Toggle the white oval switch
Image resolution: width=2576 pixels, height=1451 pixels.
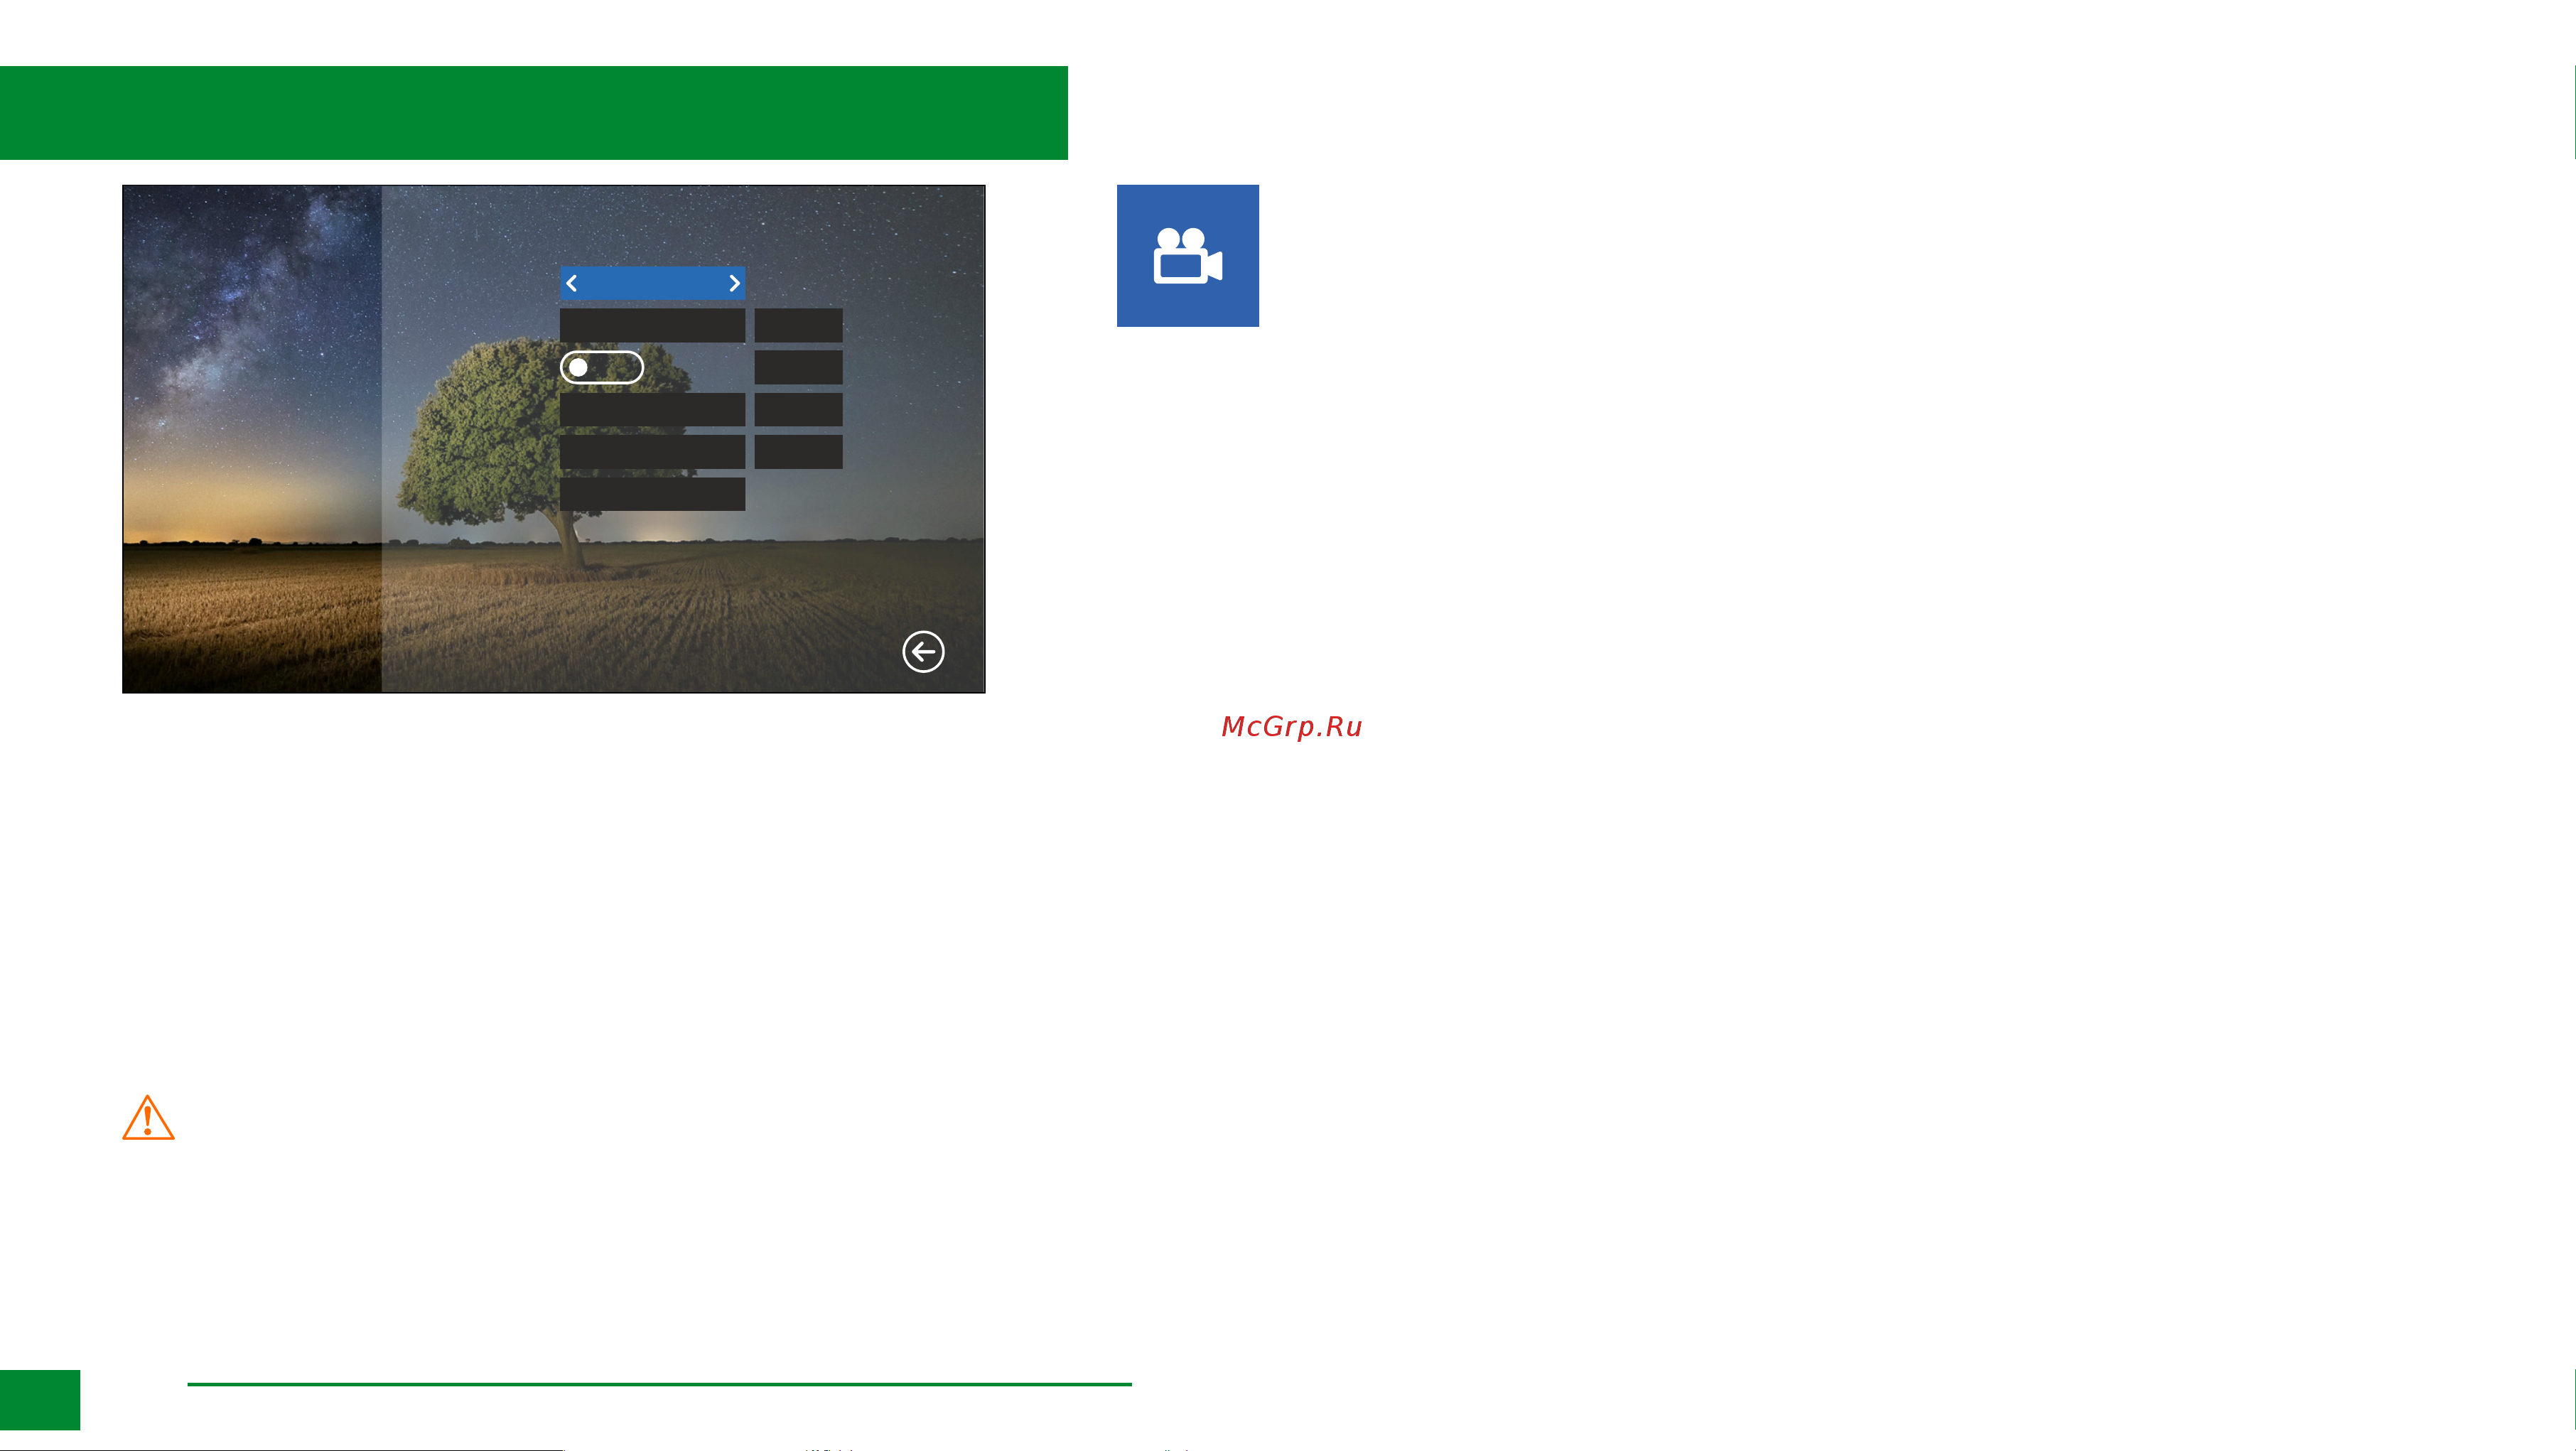click(602, 368)
